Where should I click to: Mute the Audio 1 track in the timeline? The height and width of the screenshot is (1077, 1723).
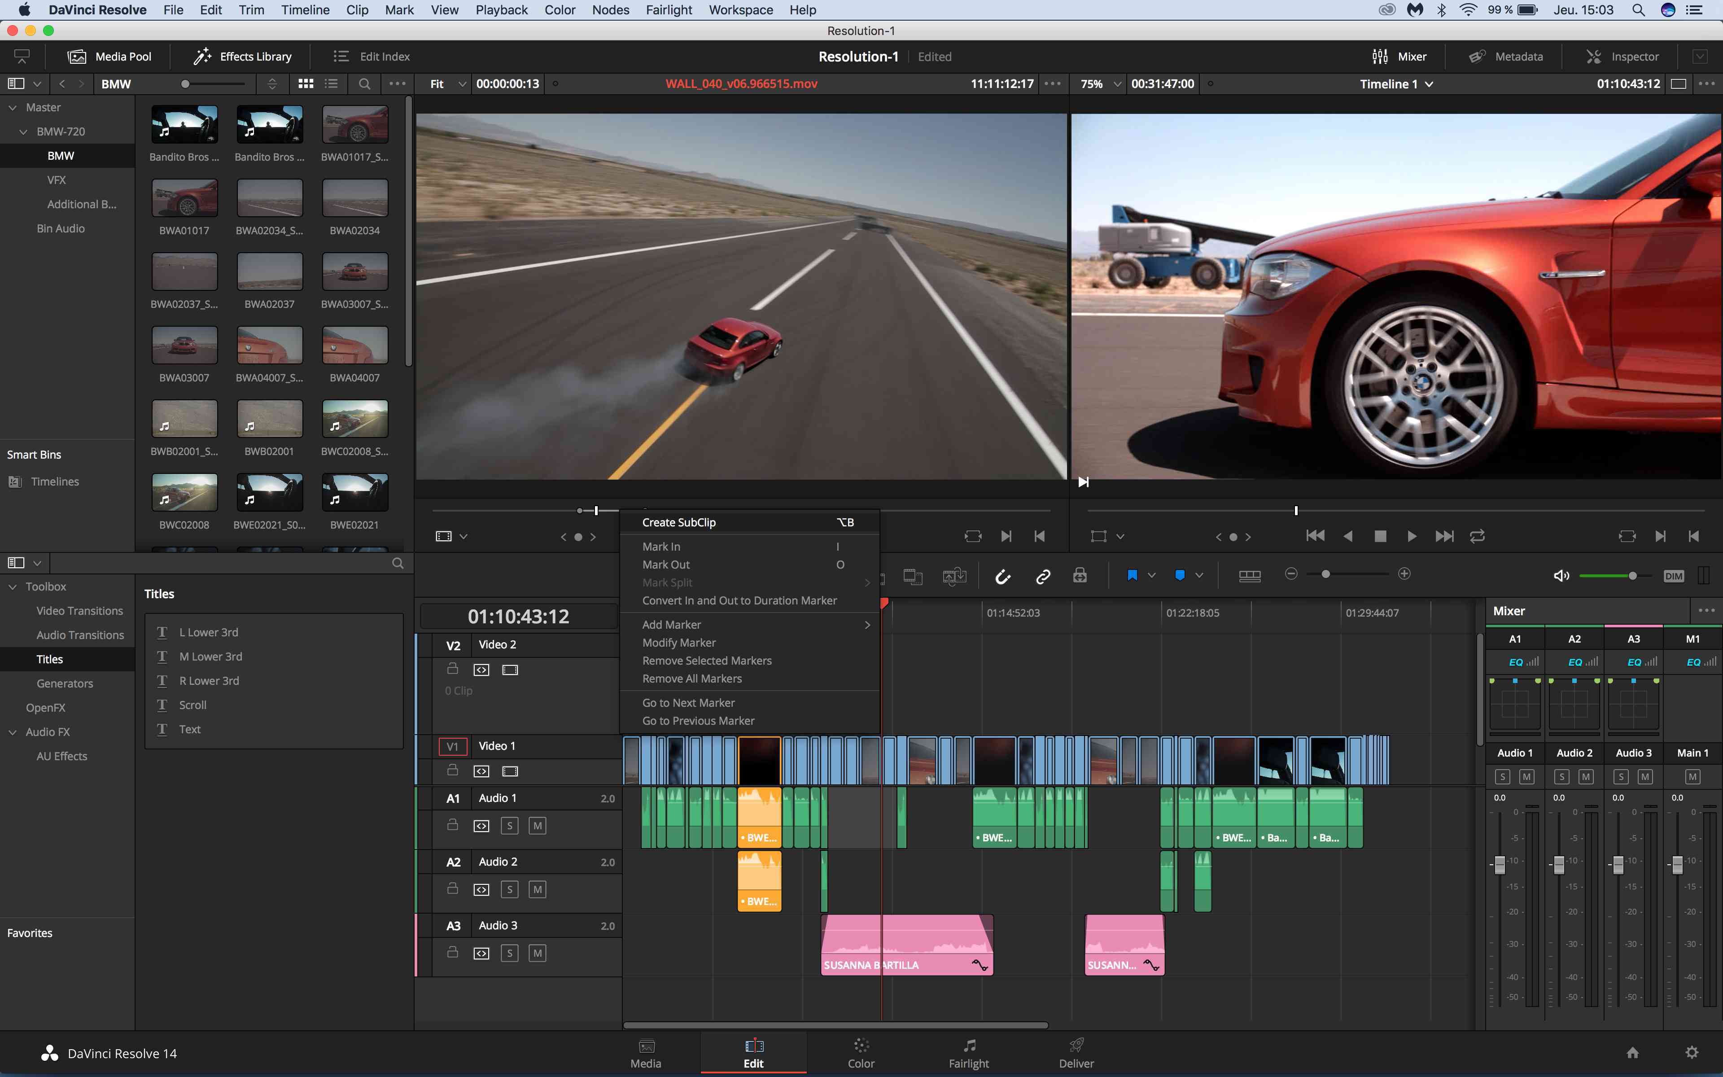click(x=538, y=826)
